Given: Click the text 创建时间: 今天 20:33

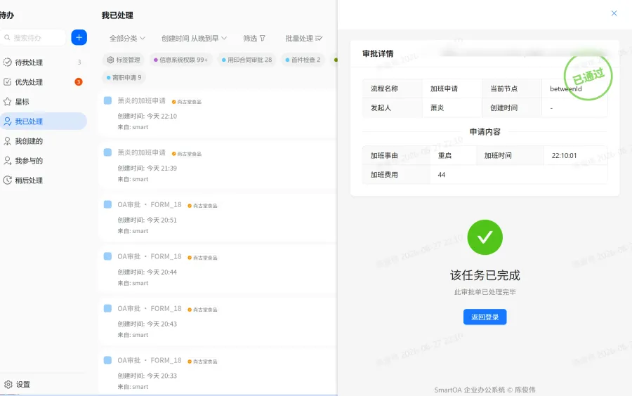Looking at the screenshot, I should (147, 376).
